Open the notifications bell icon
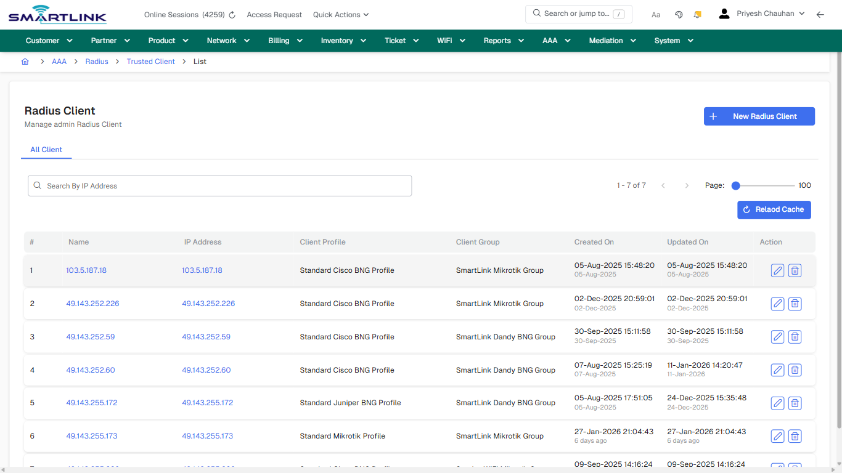Viewport: 842px width, 473px height. 697,14
